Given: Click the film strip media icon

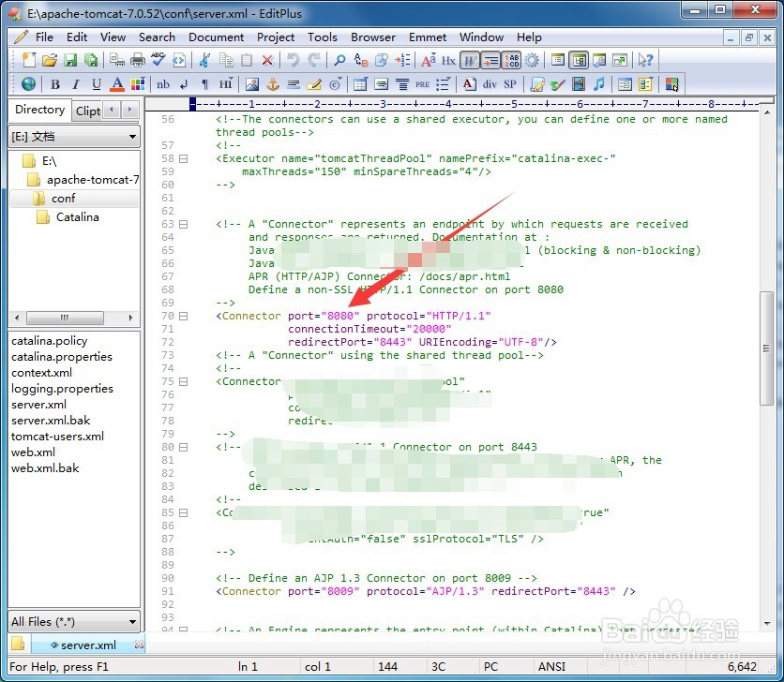Looking at the screenshot, I should click(579, 84).
